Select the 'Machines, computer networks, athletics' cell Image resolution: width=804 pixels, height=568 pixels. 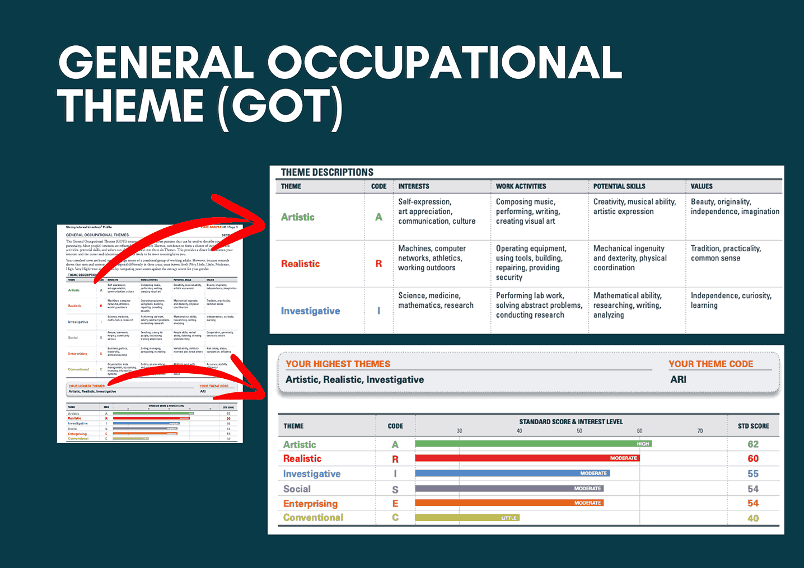(432, 258)
